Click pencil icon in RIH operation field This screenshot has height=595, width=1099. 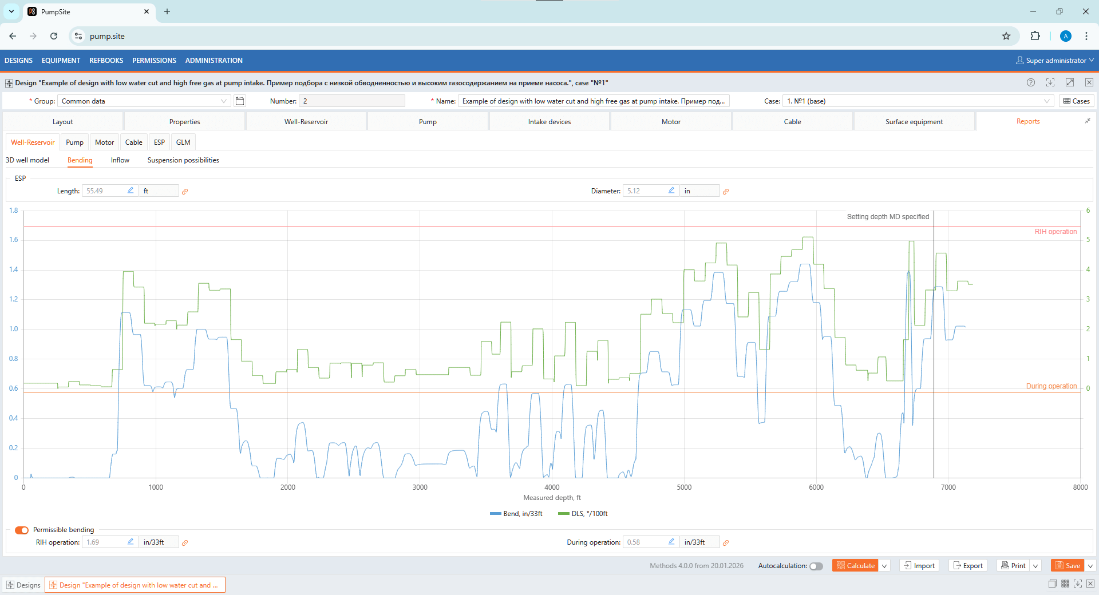point(131,542)
